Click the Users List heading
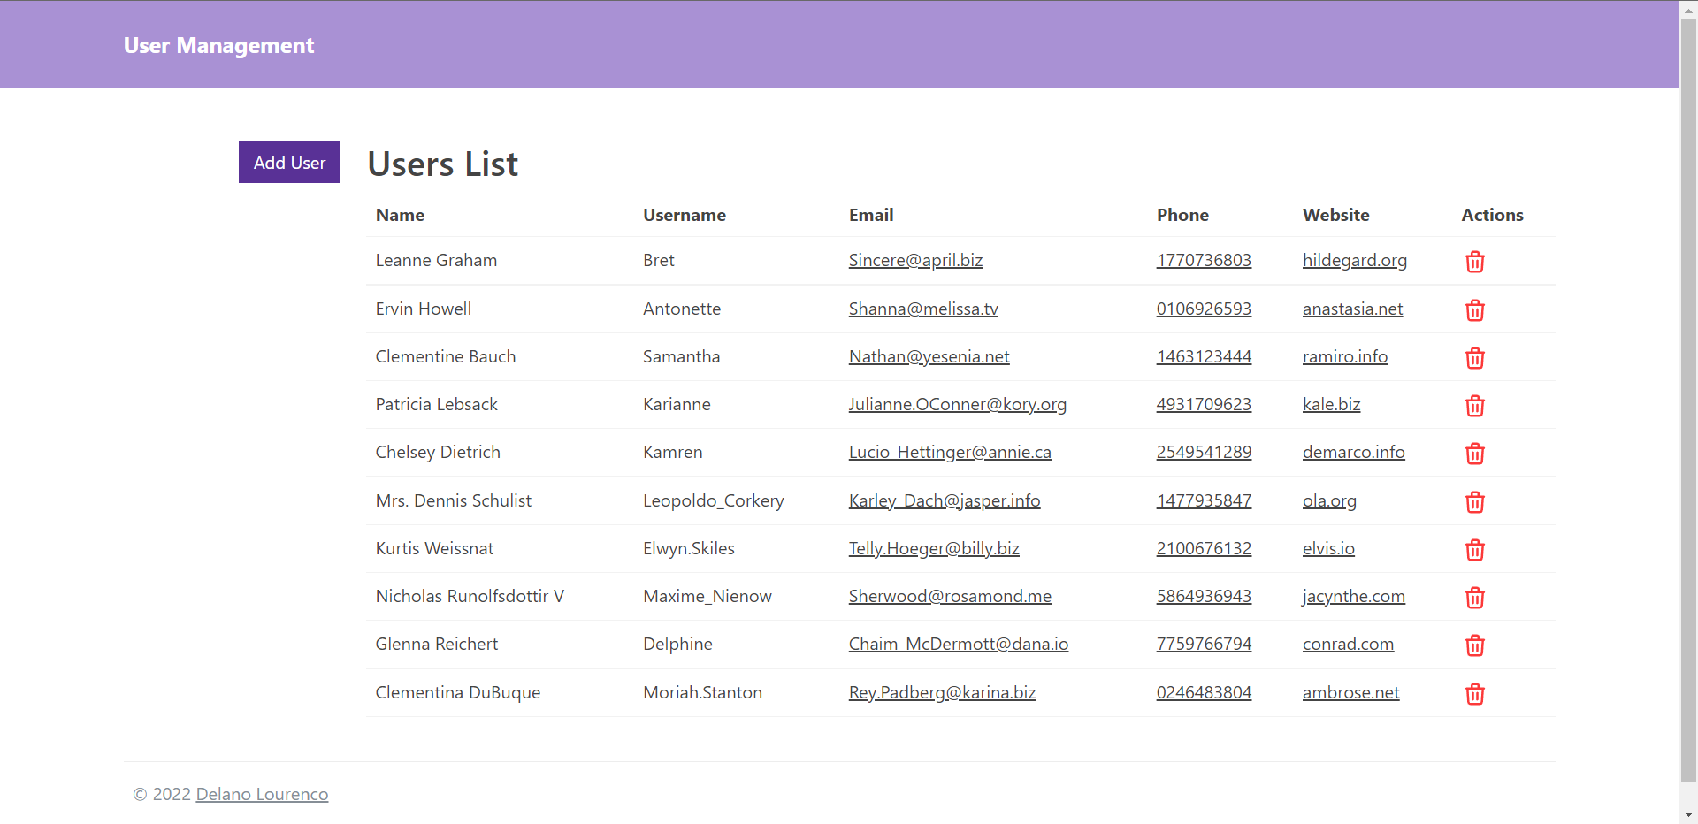1698x824 pixels. 442,164
